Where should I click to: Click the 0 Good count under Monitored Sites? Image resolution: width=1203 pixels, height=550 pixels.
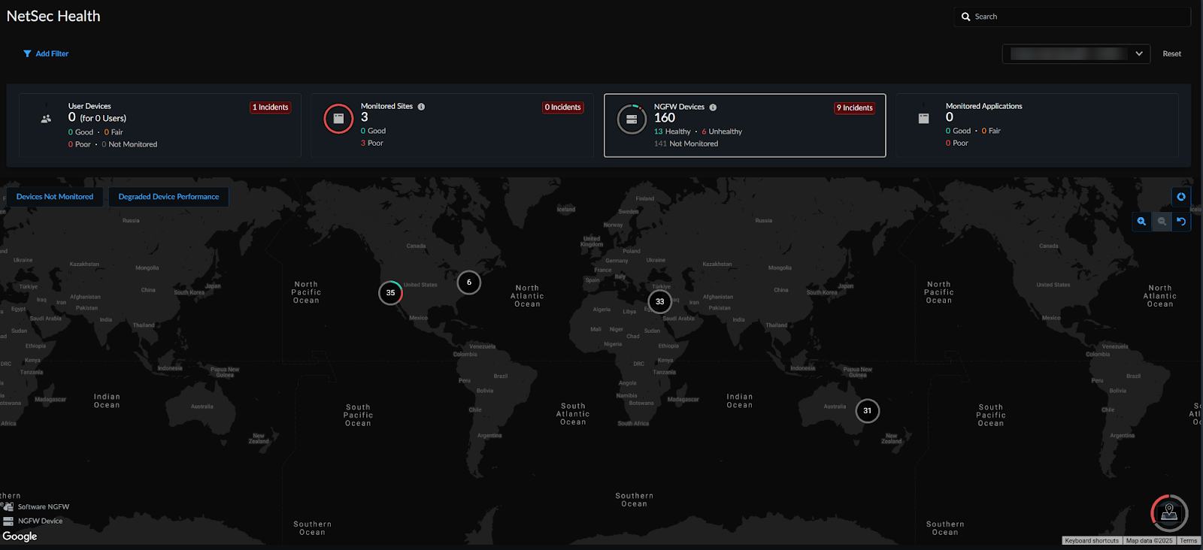click(373, 131)
